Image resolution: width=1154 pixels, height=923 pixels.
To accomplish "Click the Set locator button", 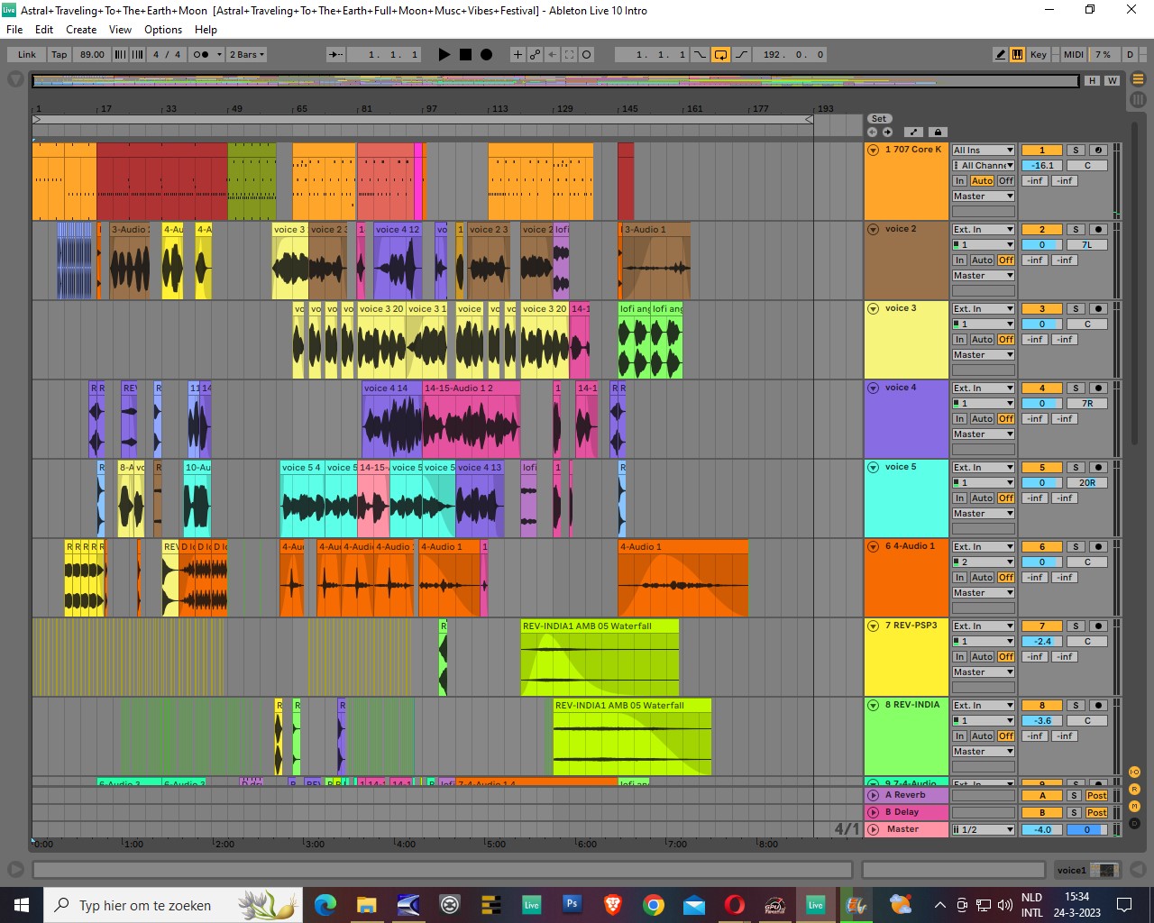I will pos(879,119).
